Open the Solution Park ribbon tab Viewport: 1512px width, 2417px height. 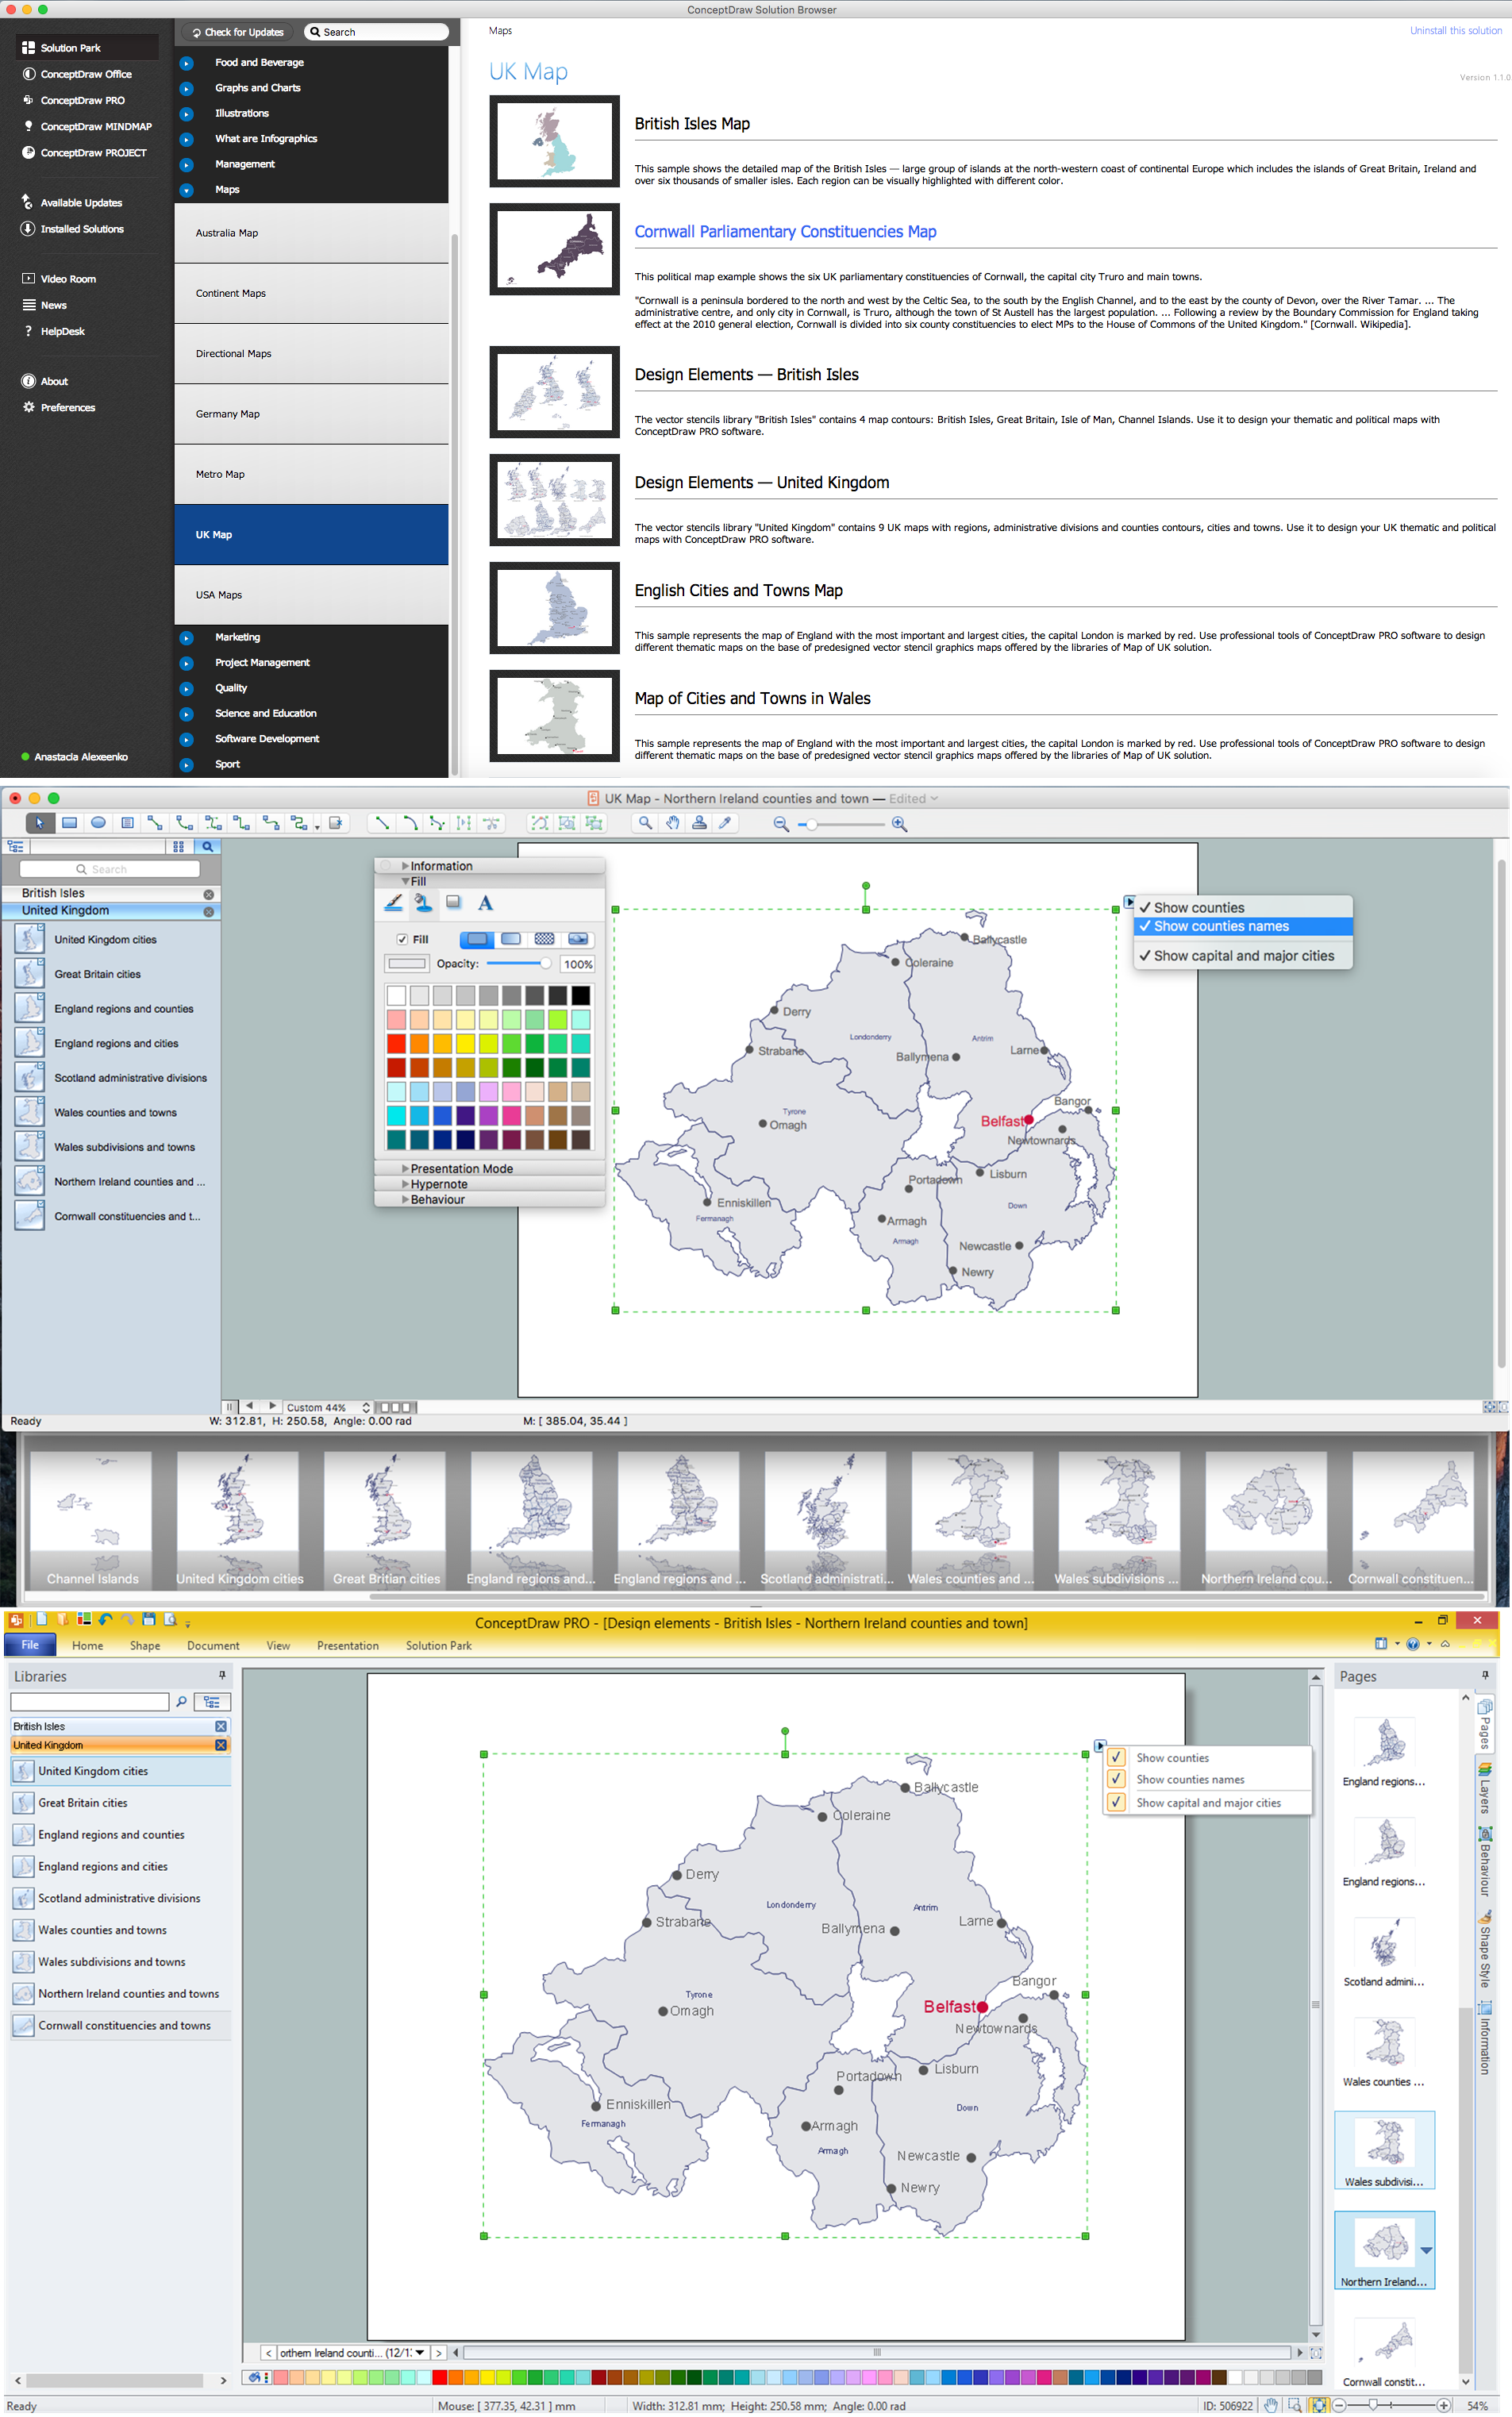438,1645
